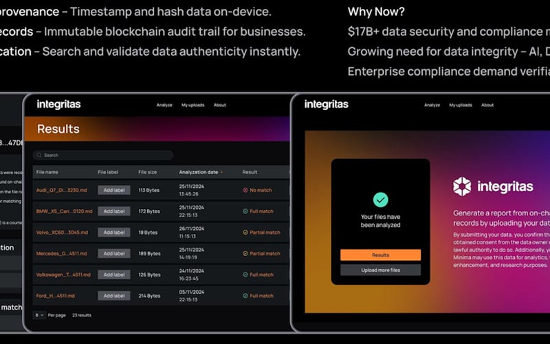Viewport: 550px width, 344px height.
Task: Click the Search field in Results window
Action: click(103, 155)
